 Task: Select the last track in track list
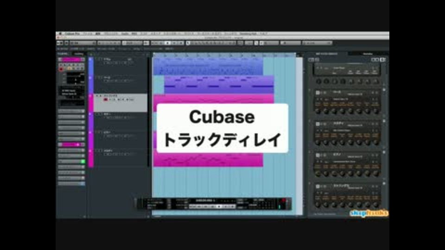click(121, 157)
